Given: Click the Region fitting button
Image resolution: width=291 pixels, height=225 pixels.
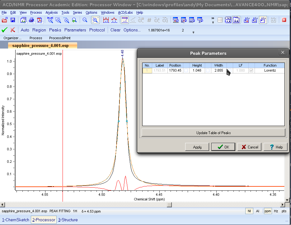Looking at the screenshot, I should (39, 30).
